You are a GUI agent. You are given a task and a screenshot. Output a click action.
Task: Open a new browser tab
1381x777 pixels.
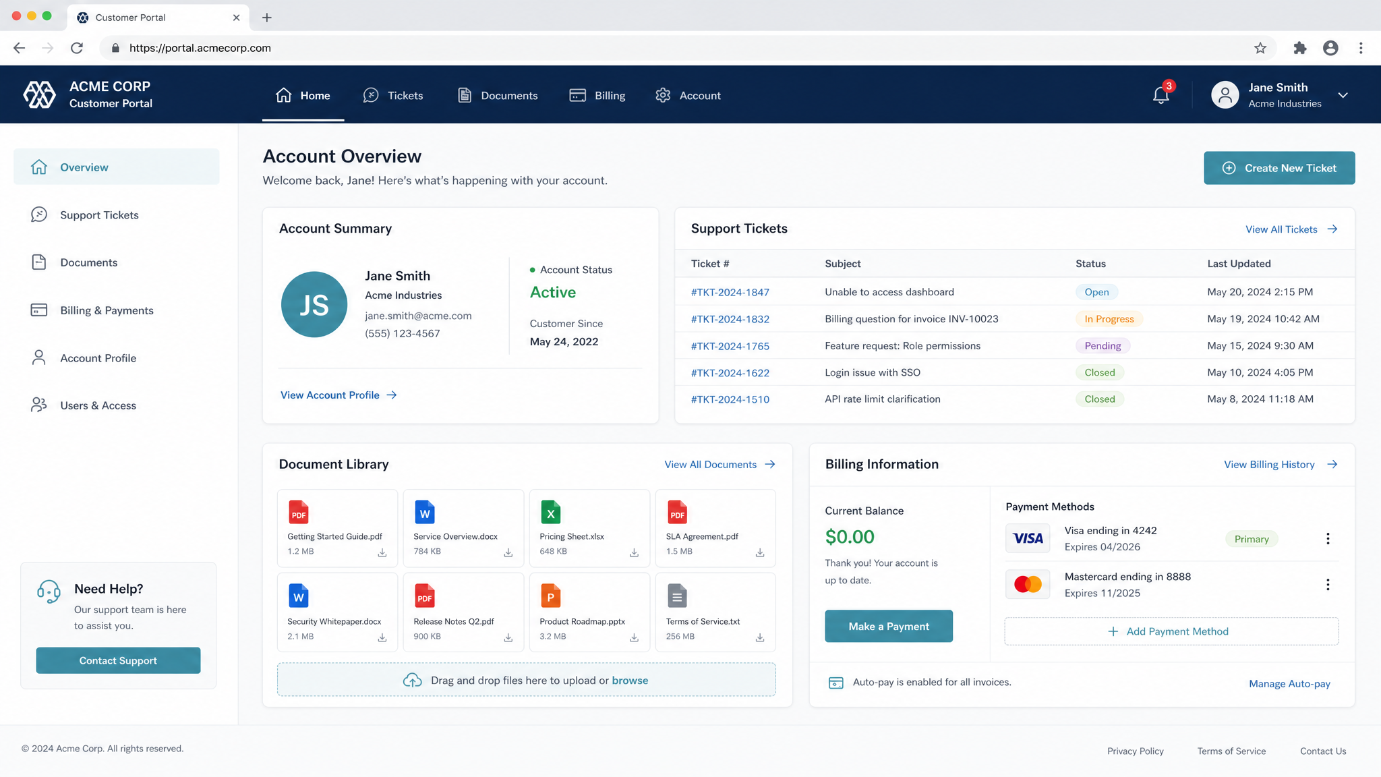(267, 18)
